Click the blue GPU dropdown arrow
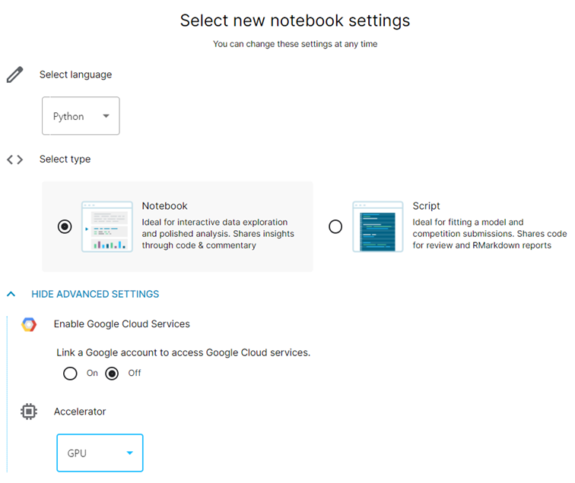 [129, 453]
